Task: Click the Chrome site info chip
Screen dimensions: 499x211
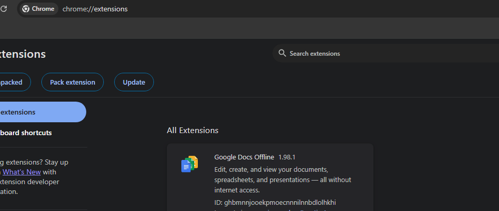Action: coord(39,9)
